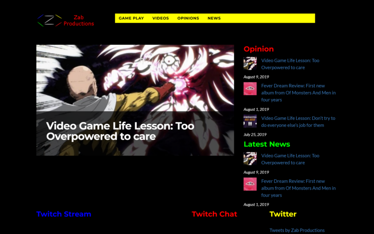Open Latest News thumbnail for Too Overpowered
This screenshot has width=374, height=234.
point(250,158)
